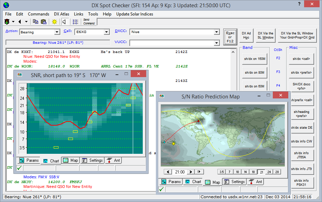Open Settings tab in S/N Ratio Prediction Map

click(235, 182)
